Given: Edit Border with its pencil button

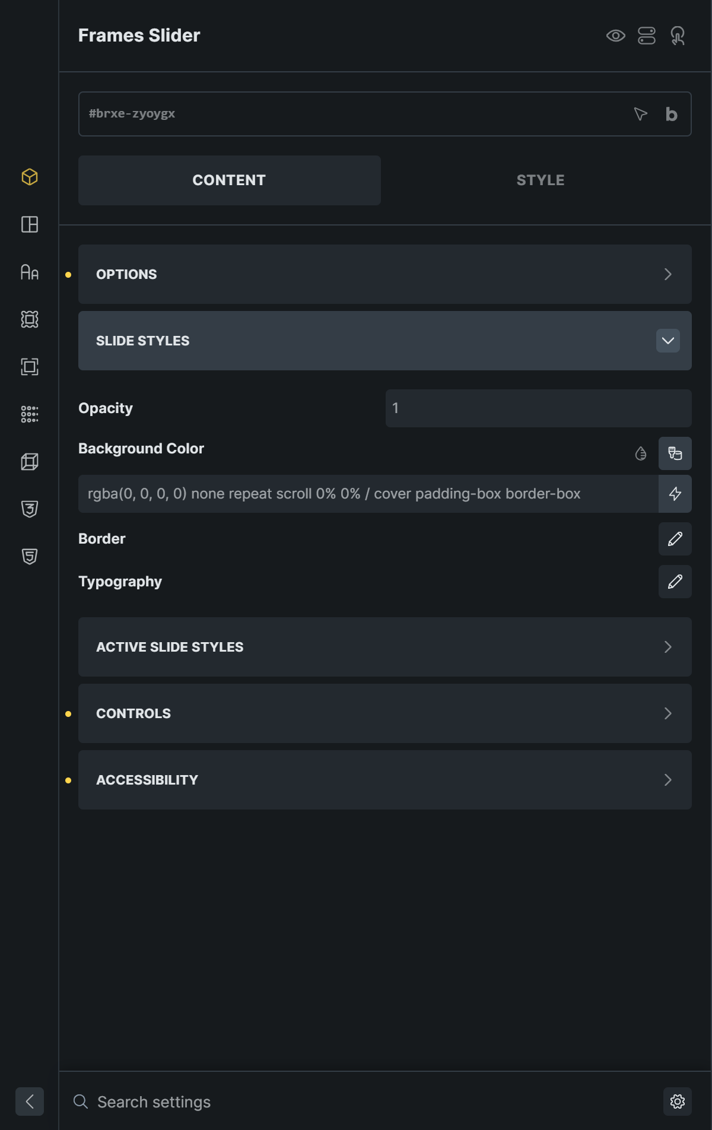Looking at the screenshot, I should (x=675, y=539).
